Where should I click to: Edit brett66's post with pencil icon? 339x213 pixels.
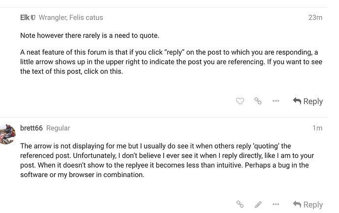258,204
